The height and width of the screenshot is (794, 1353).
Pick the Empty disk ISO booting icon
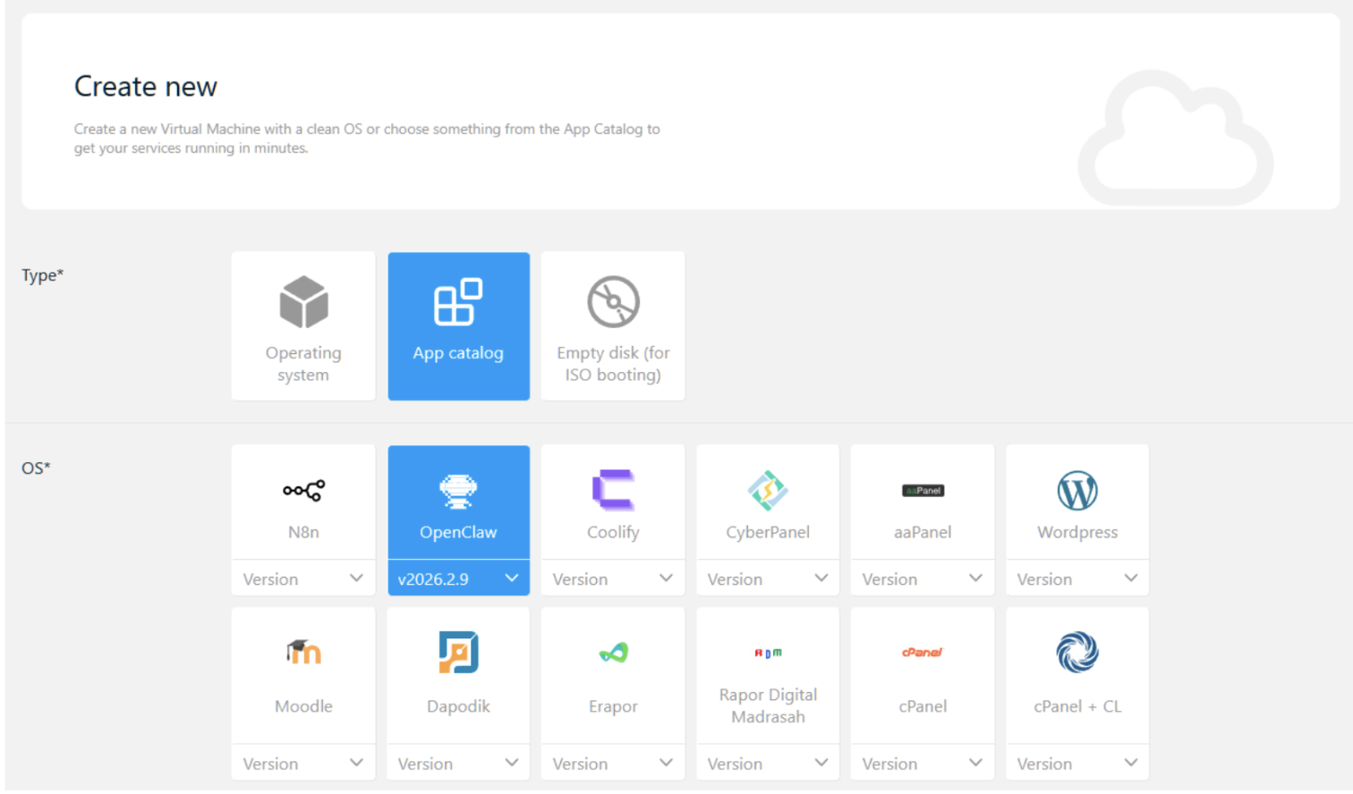pos(613,302)
